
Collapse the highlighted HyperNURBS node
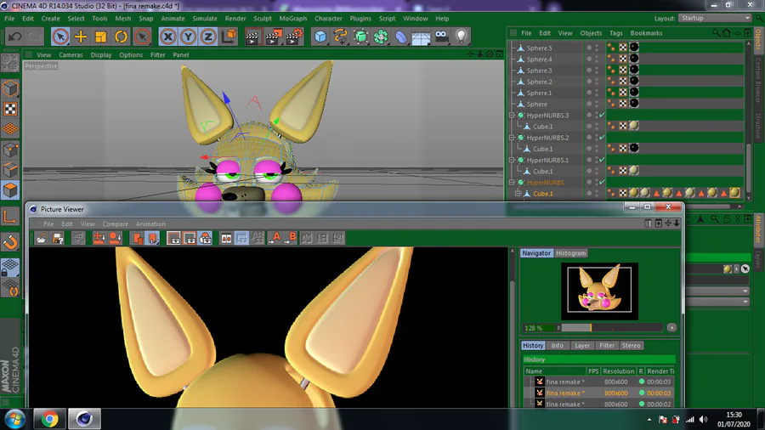[512, 183]
